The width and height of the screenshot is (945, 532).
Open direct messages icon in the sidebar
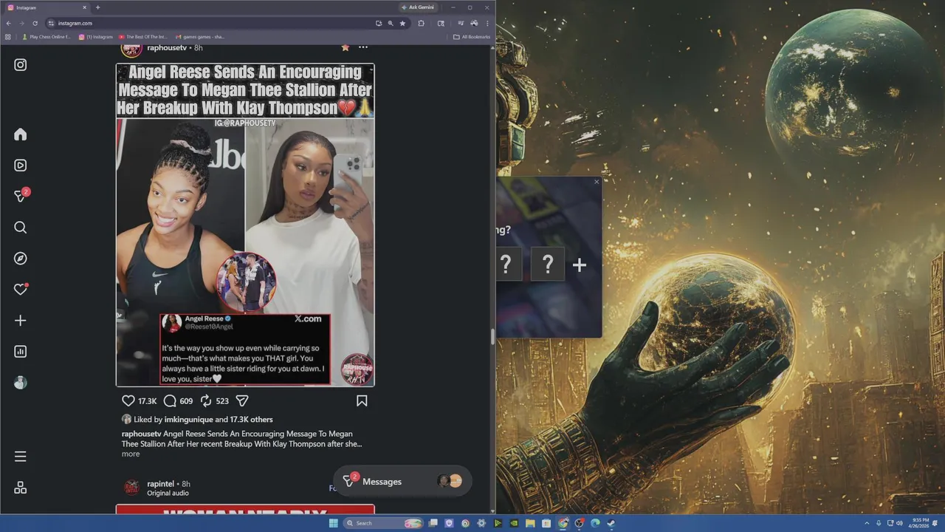(21, 197)
